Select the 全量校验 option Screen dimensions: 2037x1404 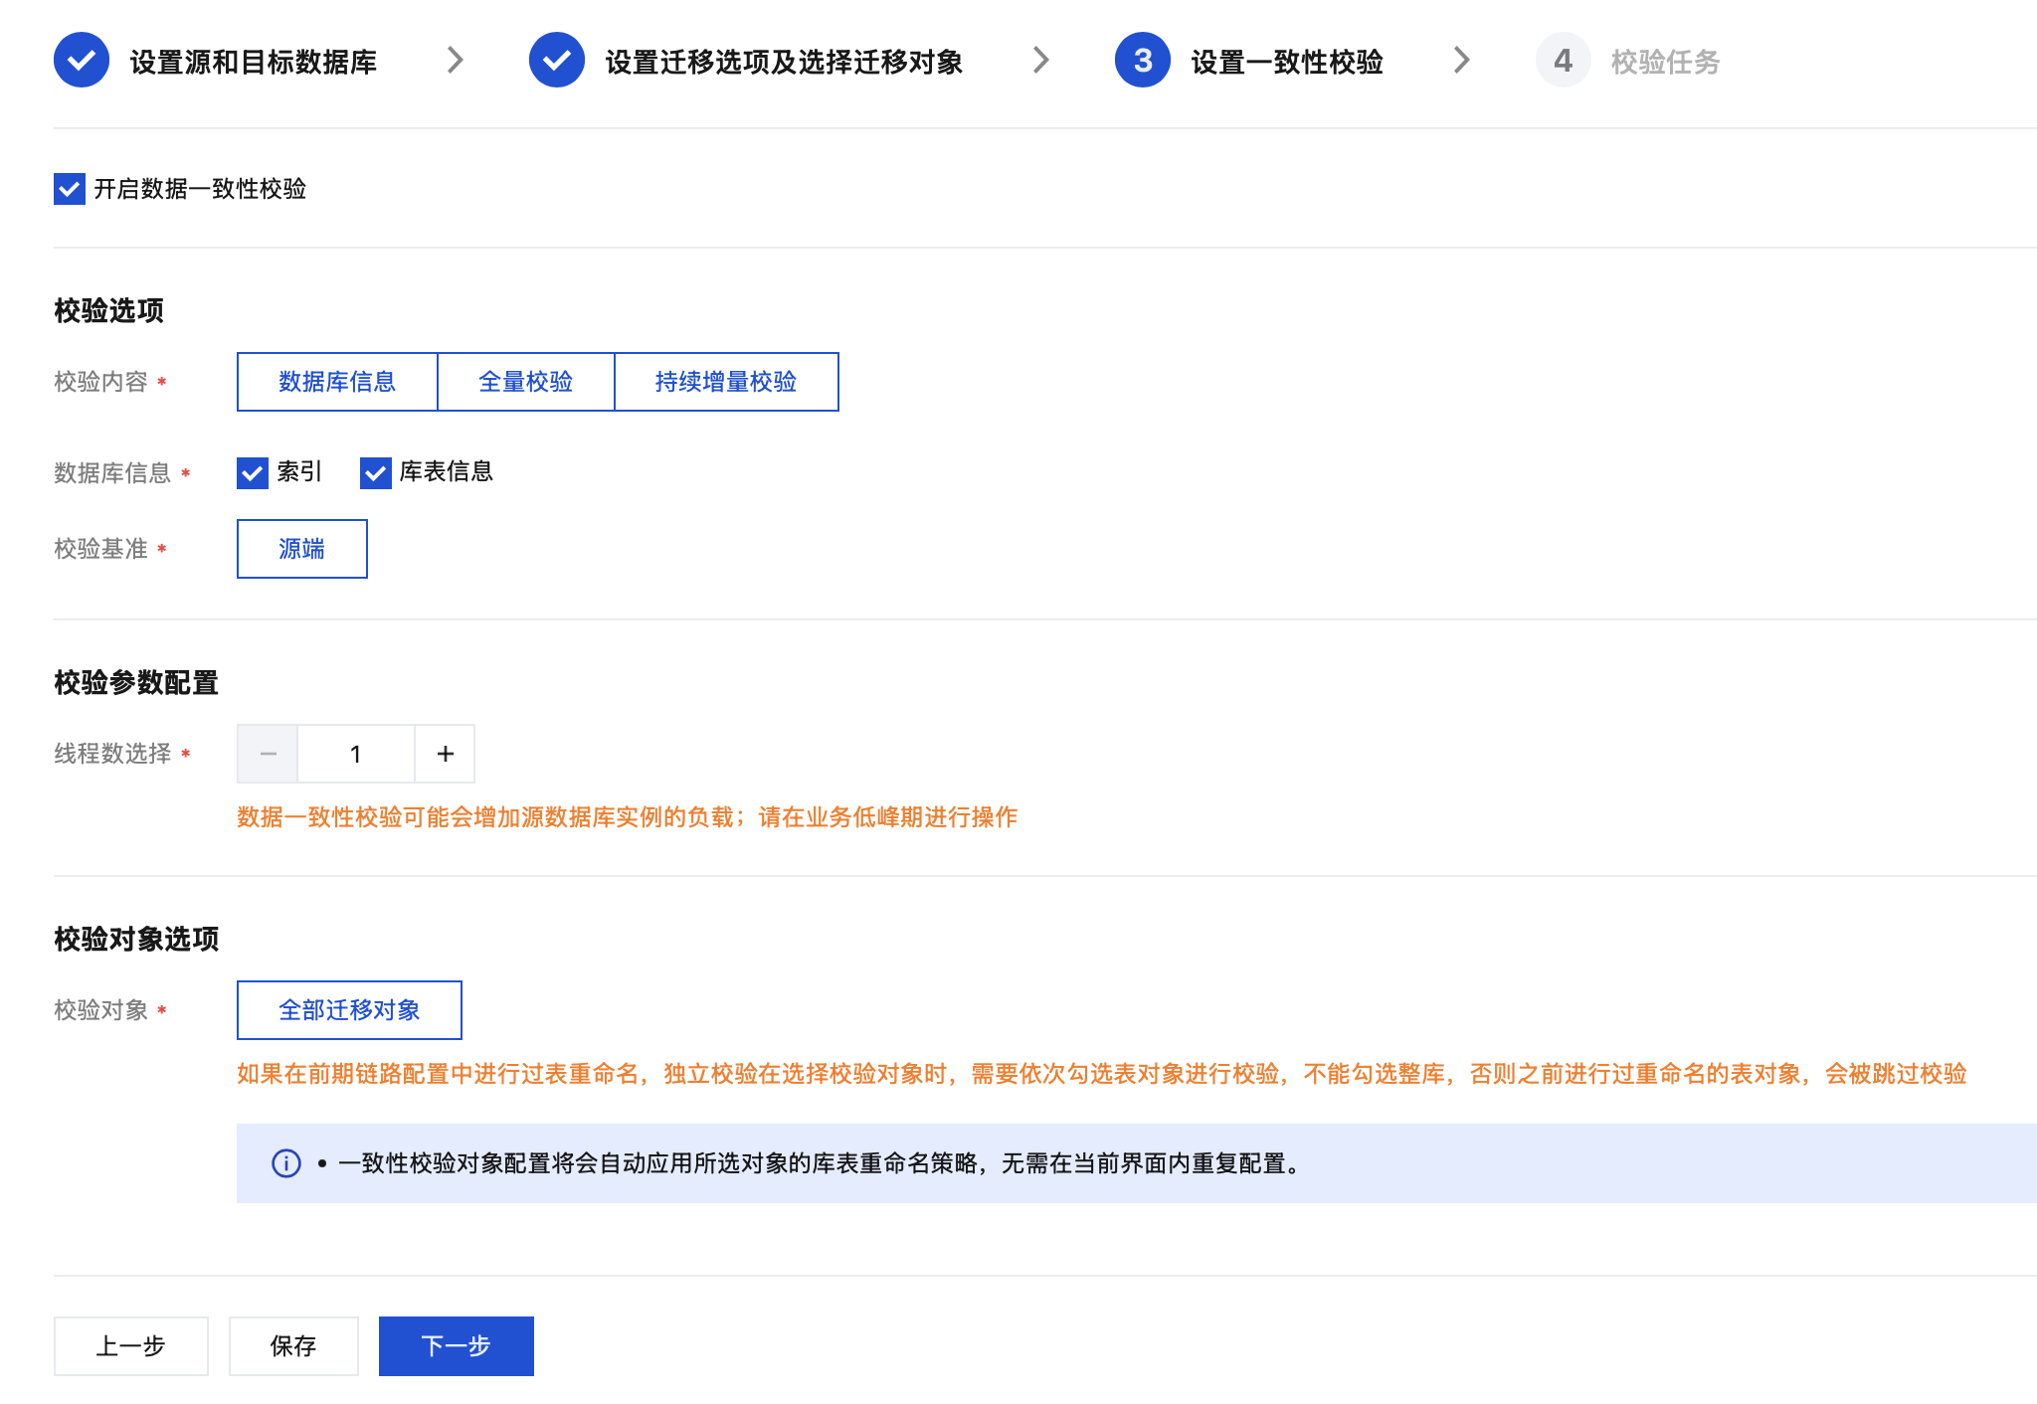tap(526, 382)
